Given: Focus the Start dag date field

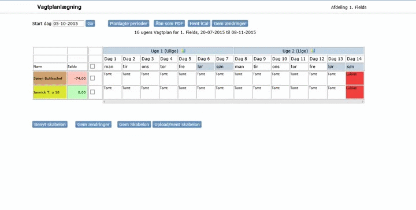Looking at the screenshot, I should coord(68,24).
